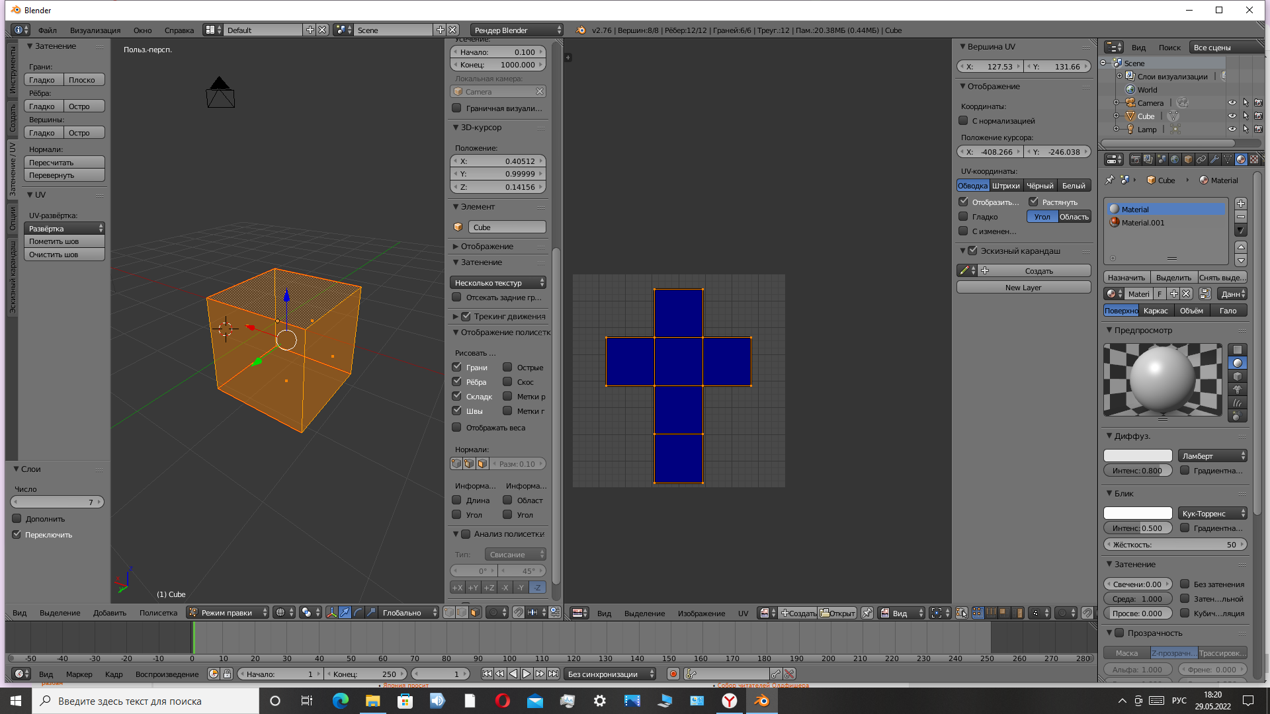This screenshot has height=714, width=1270.
Task: Select sphere preview shape icon
Action: coord(1237,363)
